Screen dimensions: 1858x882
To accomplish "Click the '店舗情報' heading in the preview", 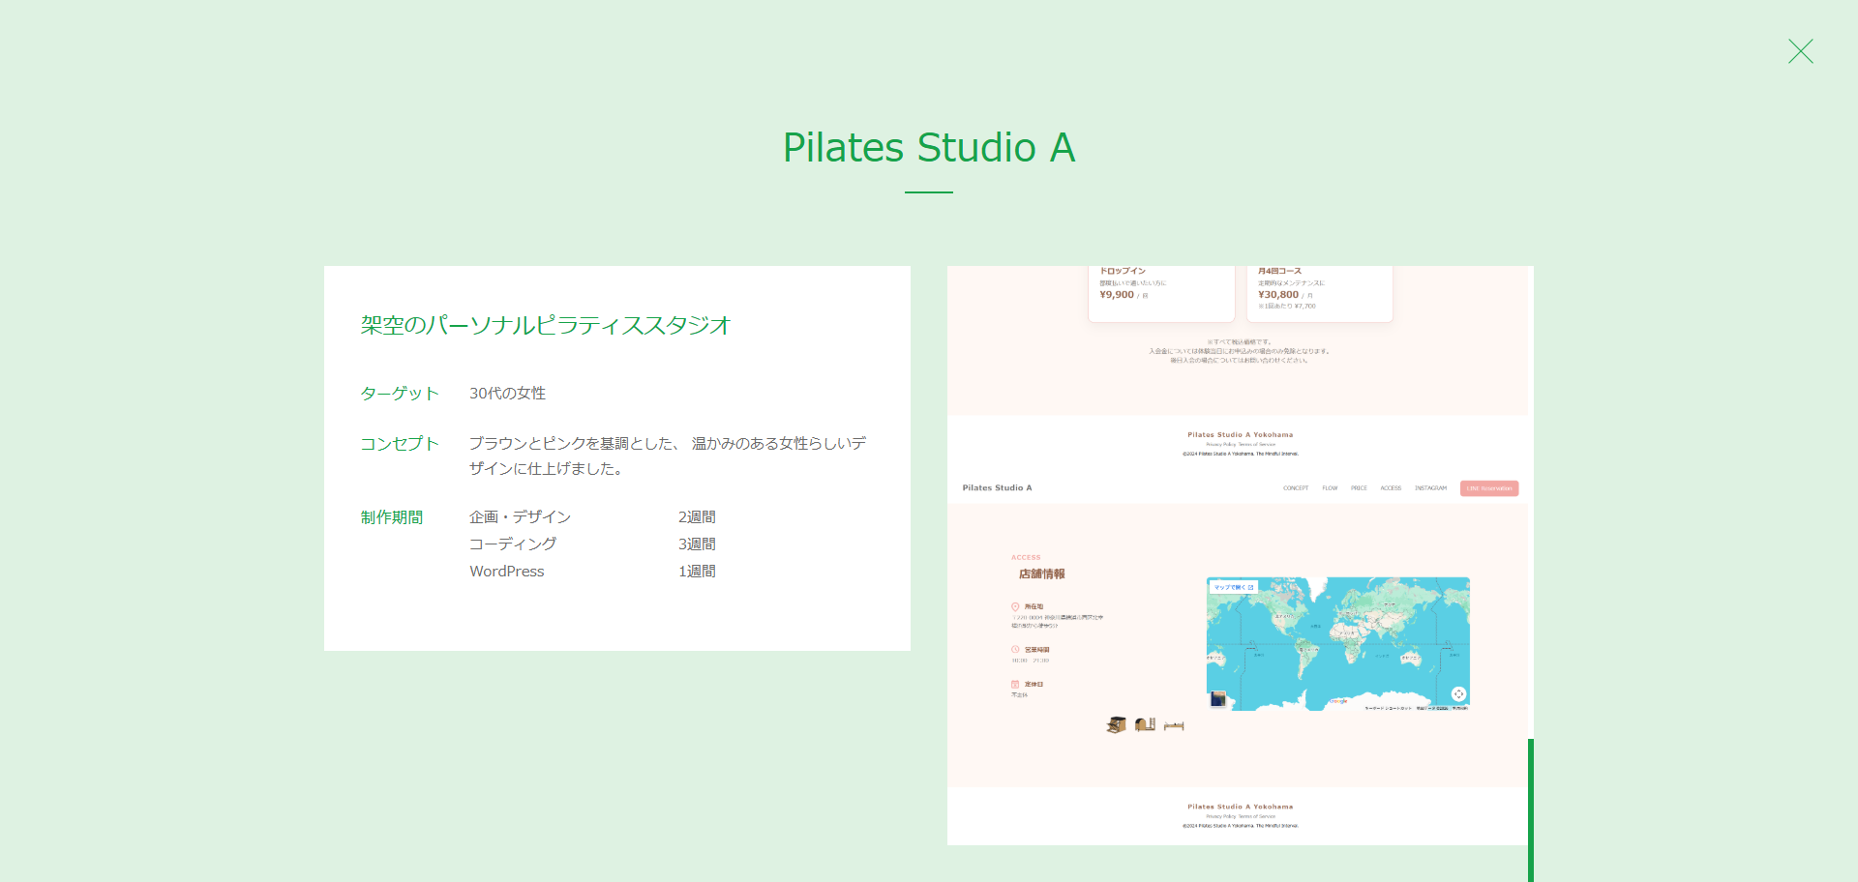I will pos(1041,573).
